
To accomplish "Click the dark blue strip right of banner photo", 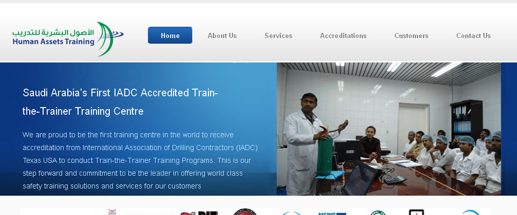I will point(509,129).
